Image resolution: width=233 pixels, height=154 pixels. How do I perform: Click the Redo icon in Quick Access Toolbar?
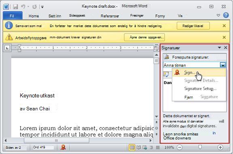pos(34,7)
